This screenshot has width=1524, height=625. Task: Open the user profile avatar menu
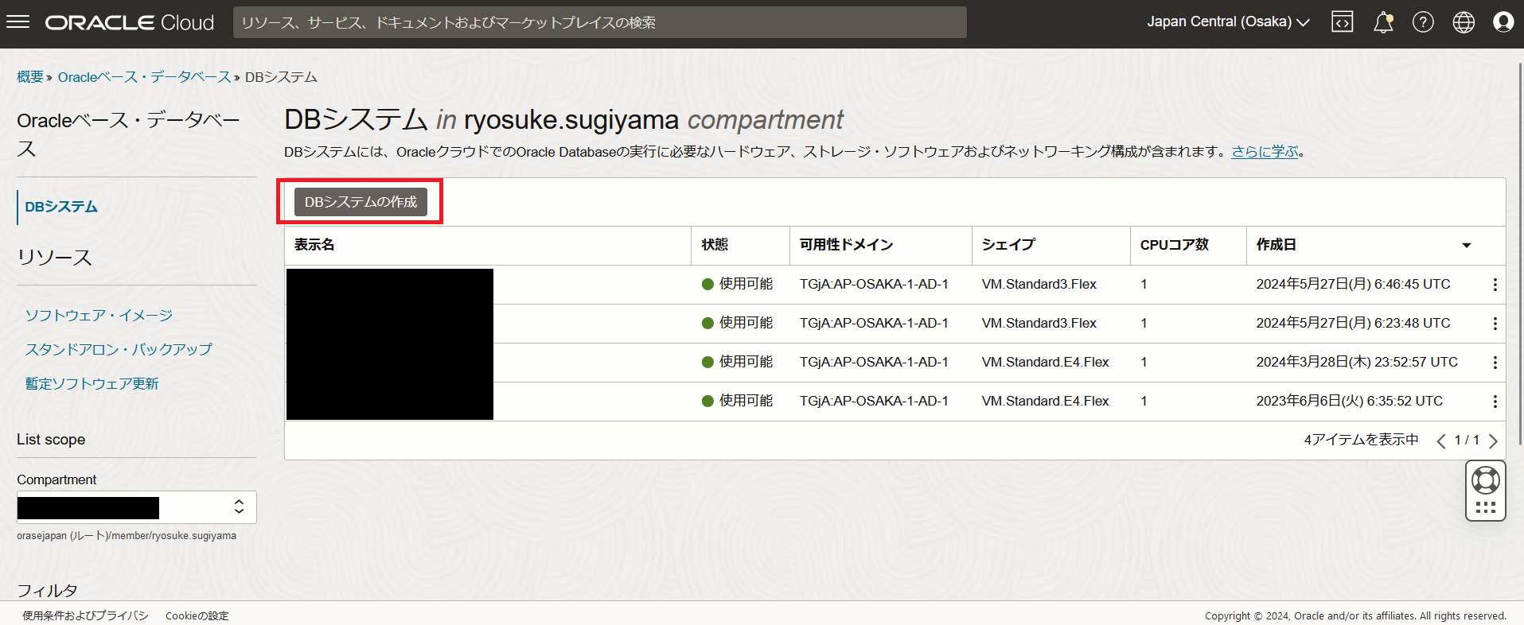(1503, 22)
